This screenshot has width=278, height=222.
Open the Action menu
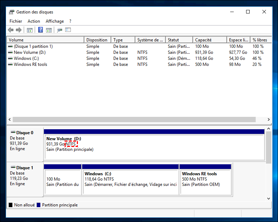click(x=34, y=21)
